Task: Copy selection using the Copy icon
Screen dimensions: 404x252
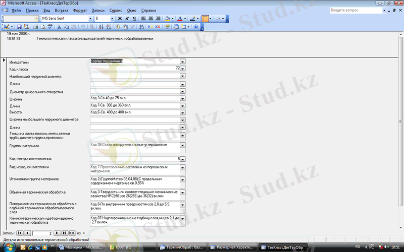Action: coord(67,27)
